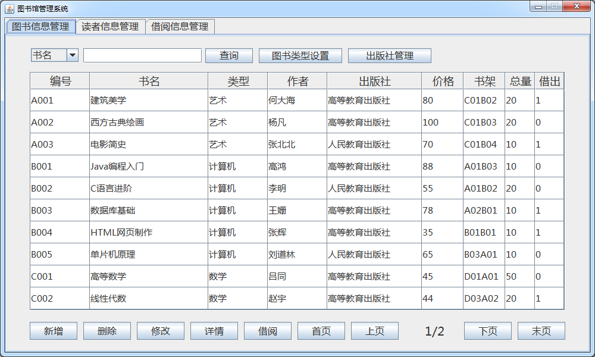The image size is (595, 357).
Task: Click the 删除 button
Action: pyautogui.click(x=107, y=331)
